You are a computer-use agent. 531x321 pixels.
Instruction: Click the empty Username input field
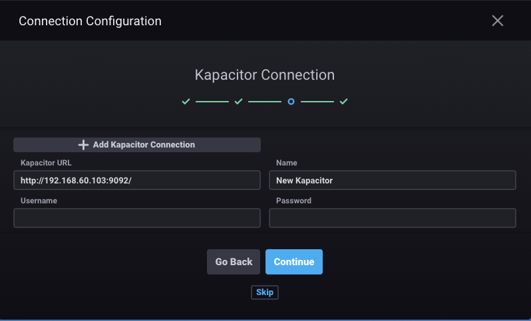tap(137, 218)
